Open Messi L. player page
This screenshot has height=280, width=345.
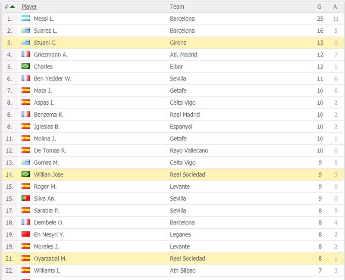click(44, 19)
